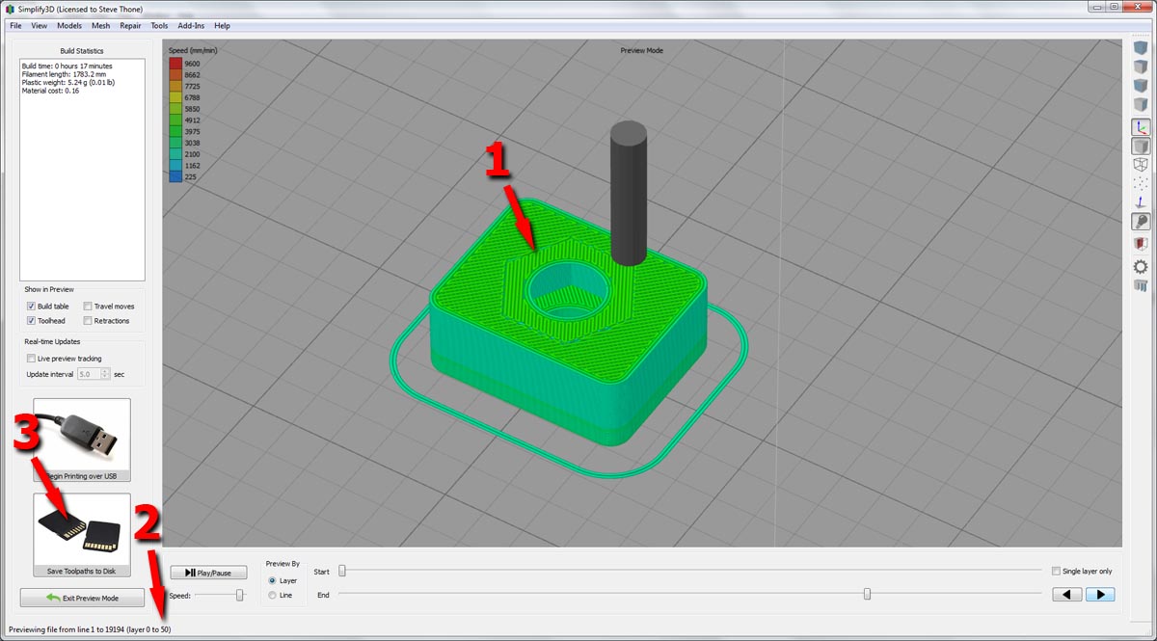Click the cross-section view icon
1157x641 pixels.
click(1141, 244)
